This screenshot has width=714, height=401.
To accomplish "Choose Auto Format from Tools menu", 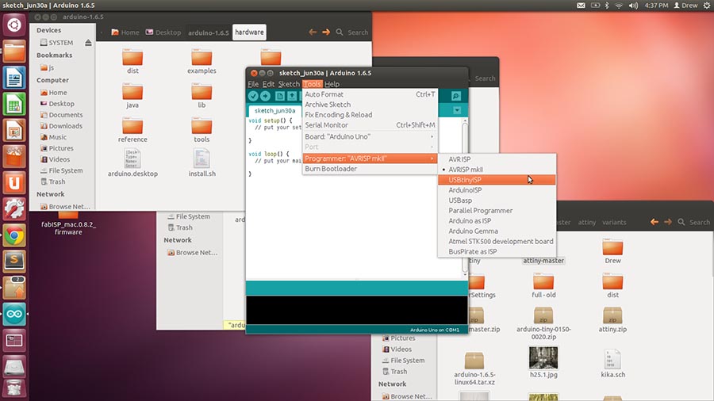I will 370,94.
